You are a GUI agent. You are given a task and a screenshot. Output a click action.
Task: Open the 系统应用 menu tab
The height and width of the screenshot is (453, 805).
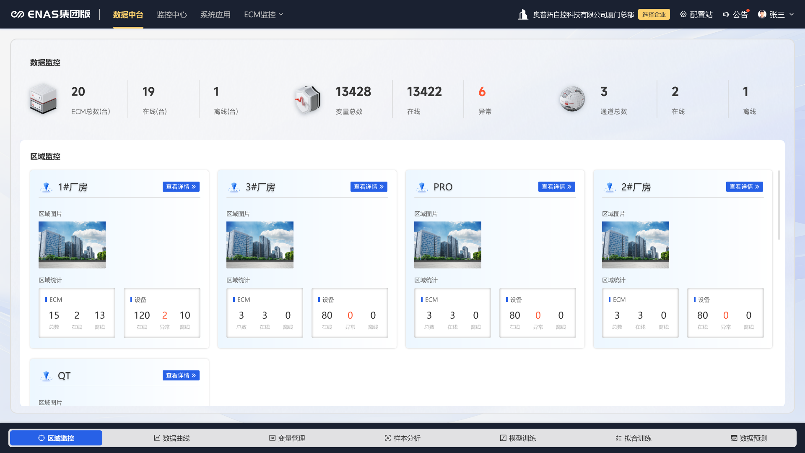click(x=215, y=15)
